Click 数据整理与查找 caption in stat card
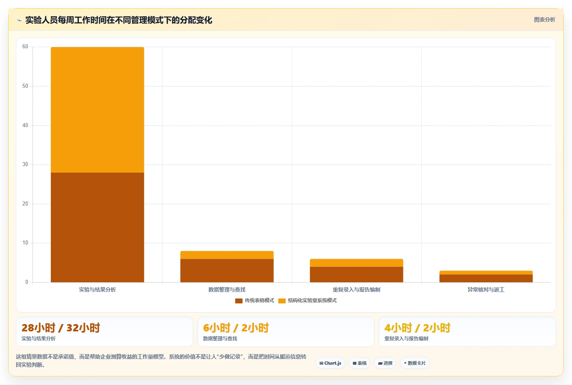572x385 pixels. tap(220, 339)
